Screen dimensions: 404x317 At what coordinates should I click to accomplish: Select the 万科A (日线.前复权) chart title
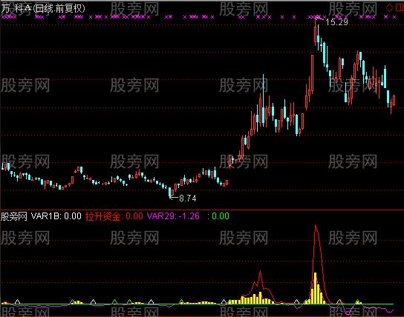43,8
